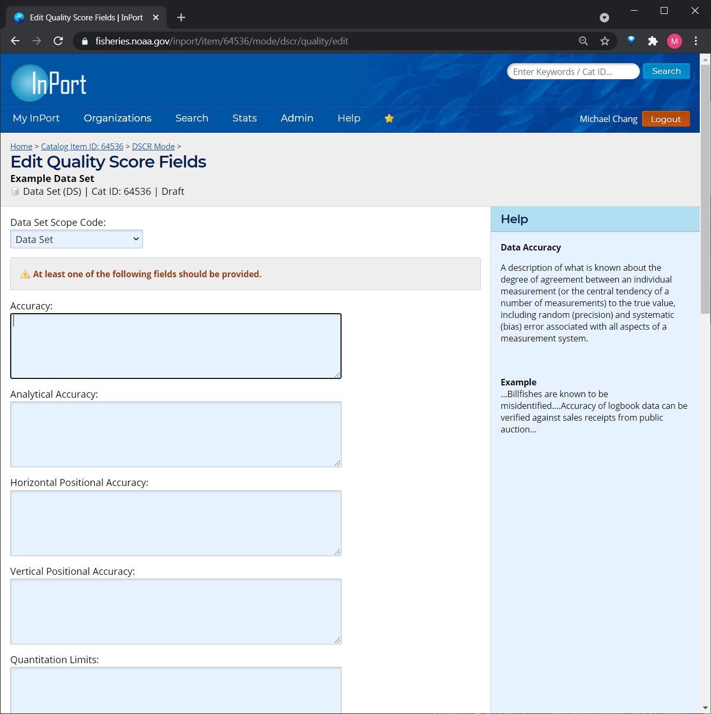Open the favorites star menu

(x=389, y=118)
